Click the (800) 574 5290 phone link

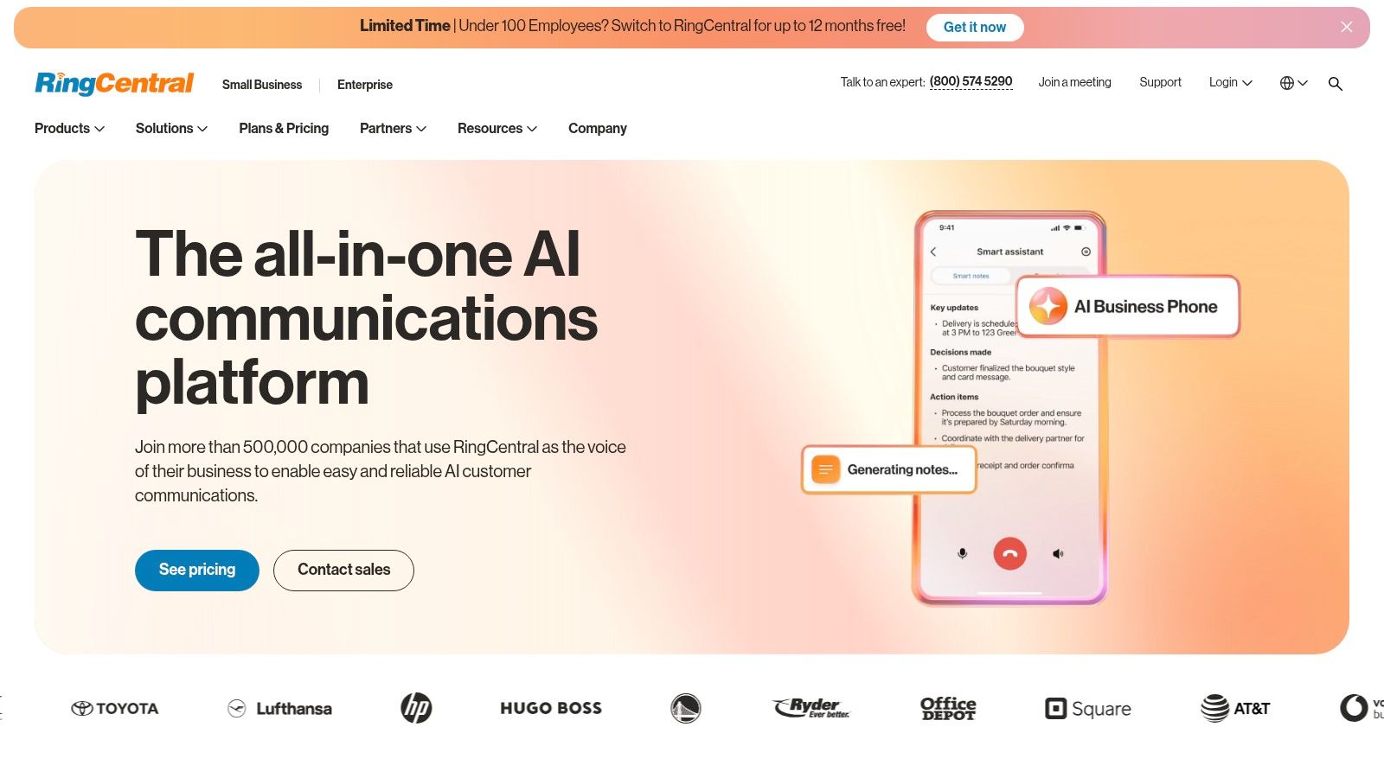click(x=971, y=81)
